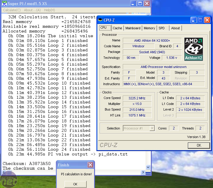The width and height of the screenshot is (213, 188).
Task: Open the About...(A) menu
Action: pyautogui.click(x=32, y=10)
